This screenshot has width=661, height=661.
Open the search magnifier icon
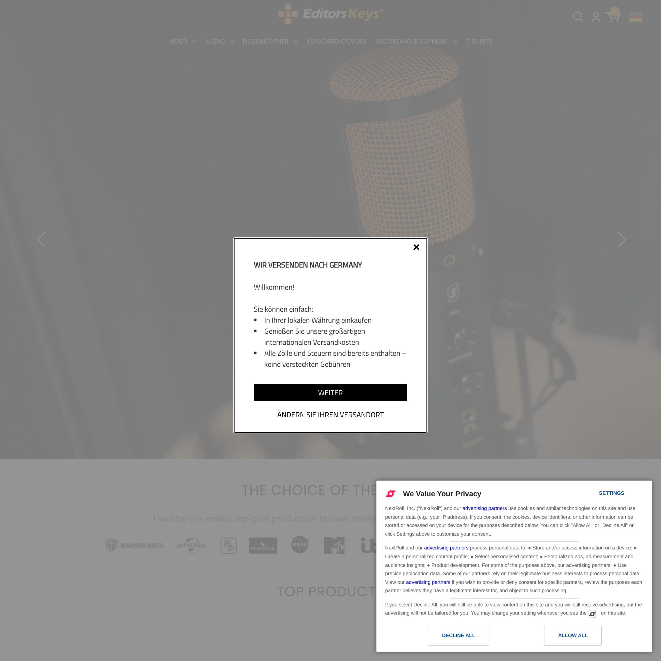(578, 17)
